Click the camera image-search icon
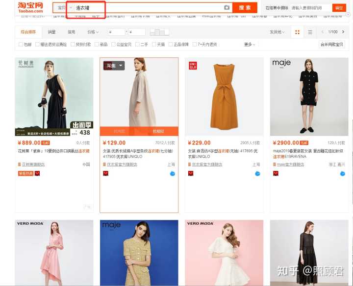353x286 pixels. tap(227, 8)
